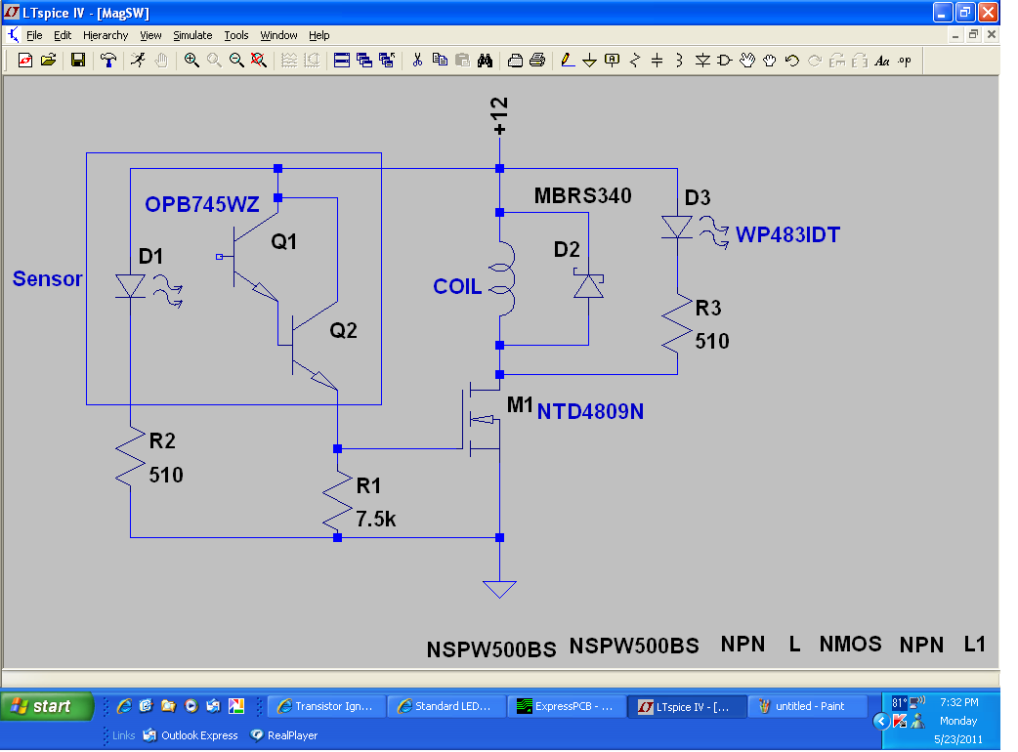This screenshot has width=1018, height=752.
Task: Place a ground symbol from toolbar
Action: click(589, 61)
